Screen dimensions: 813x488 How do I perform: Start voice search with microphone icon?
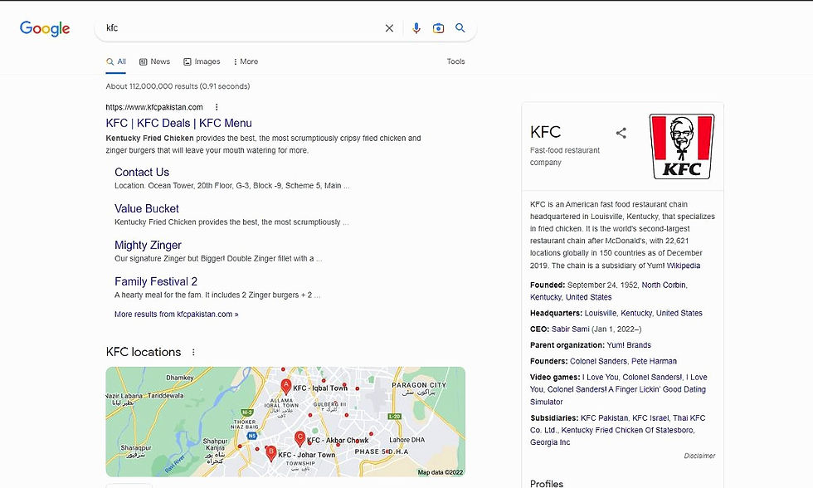pos(416,28)
